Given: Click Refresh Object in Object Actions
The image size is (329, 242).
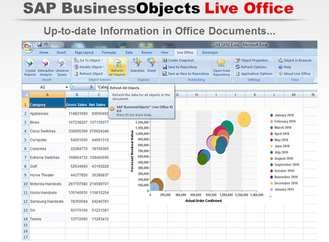Looking at the screenshot, I should point(89,74).
